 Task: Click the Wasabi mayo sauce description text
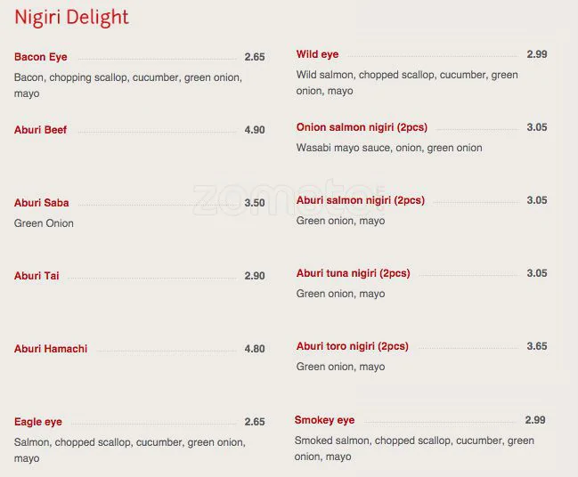coord(389,148)
